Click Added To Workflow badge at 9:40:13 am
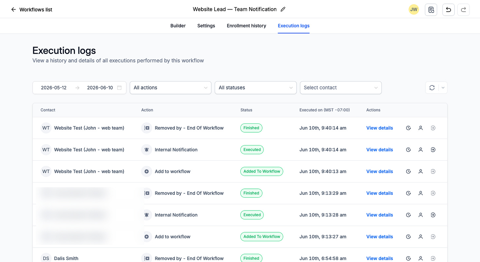 point(262,172)
